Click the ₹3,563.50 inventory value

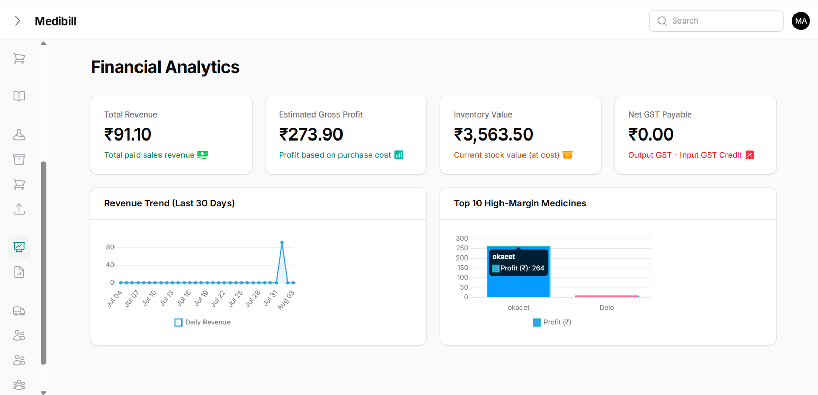click(493, 134)
